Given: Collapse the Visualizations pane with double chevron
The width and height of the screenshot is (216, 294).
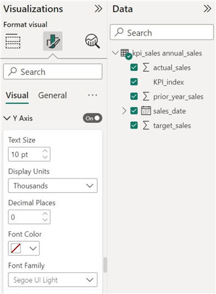Looking at the screenshot, I should (x=98, y=9).
